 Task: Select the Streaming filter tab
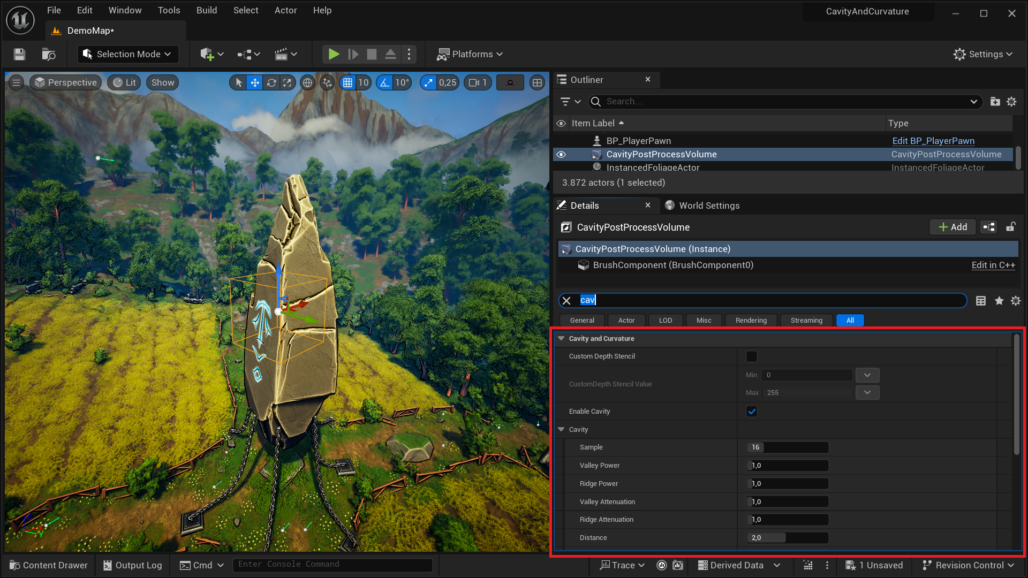click(806, 321)
